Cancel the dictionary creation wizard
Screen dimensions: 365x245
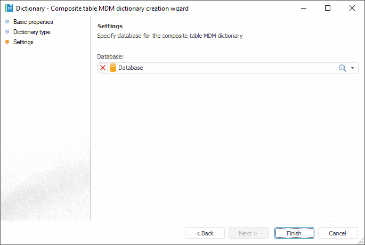338,233
